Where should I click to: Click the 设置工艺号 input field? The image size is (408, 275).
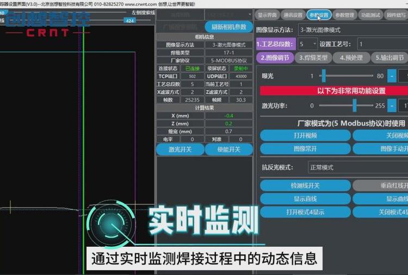pos(382,44)
